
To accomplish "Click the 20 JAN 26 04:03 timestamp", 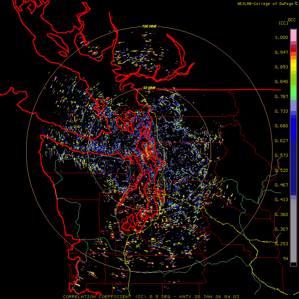I will 217,297.
